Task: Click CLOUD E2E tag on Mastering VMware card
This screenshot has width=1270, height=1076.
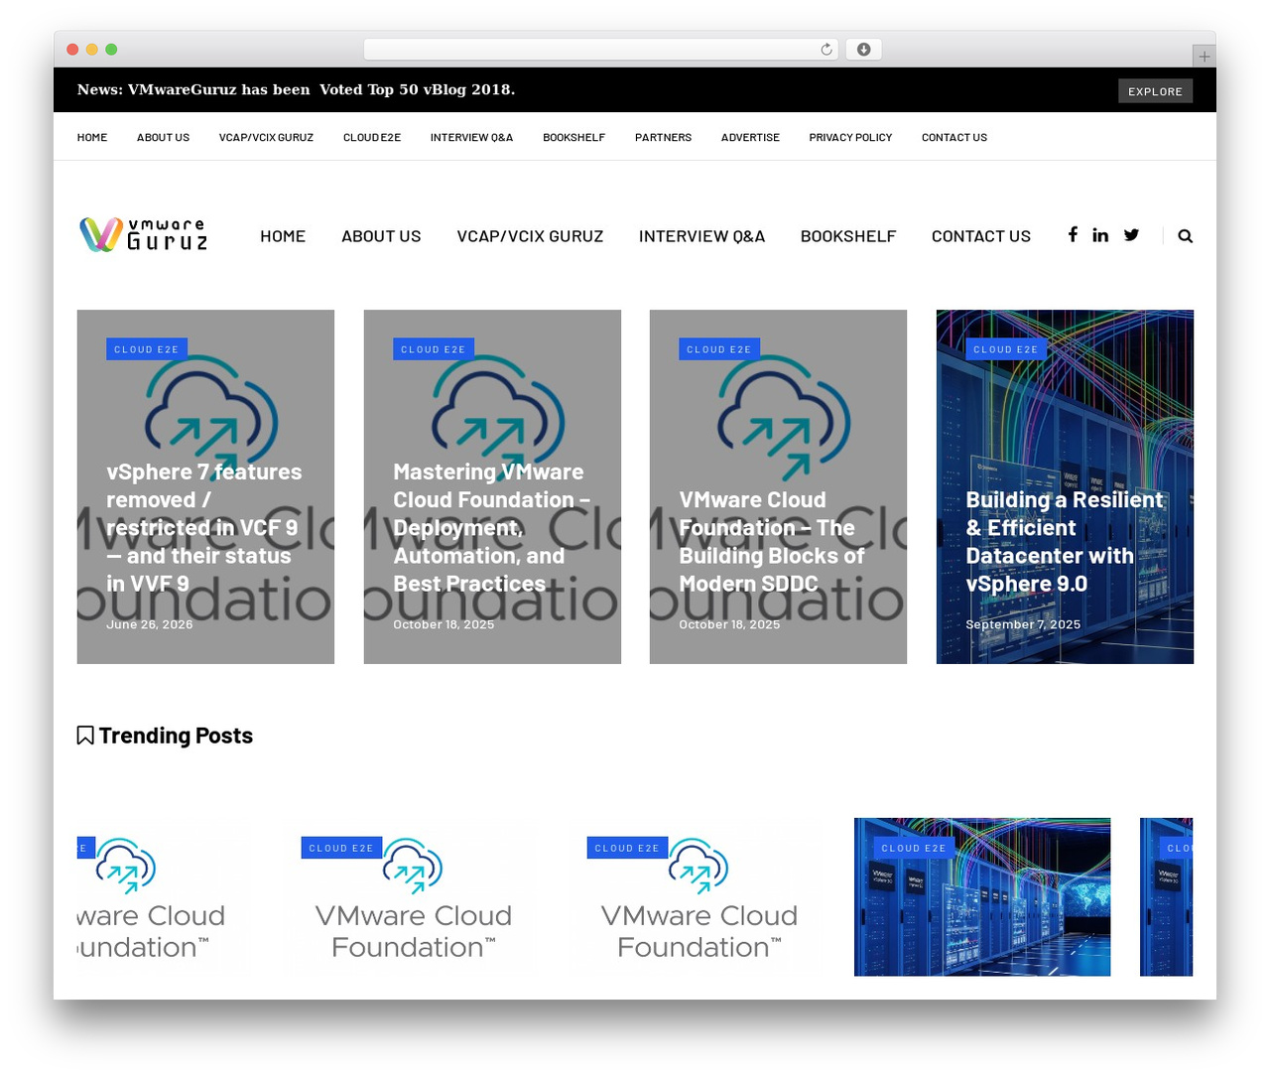Action: click(x=434, y=349)
